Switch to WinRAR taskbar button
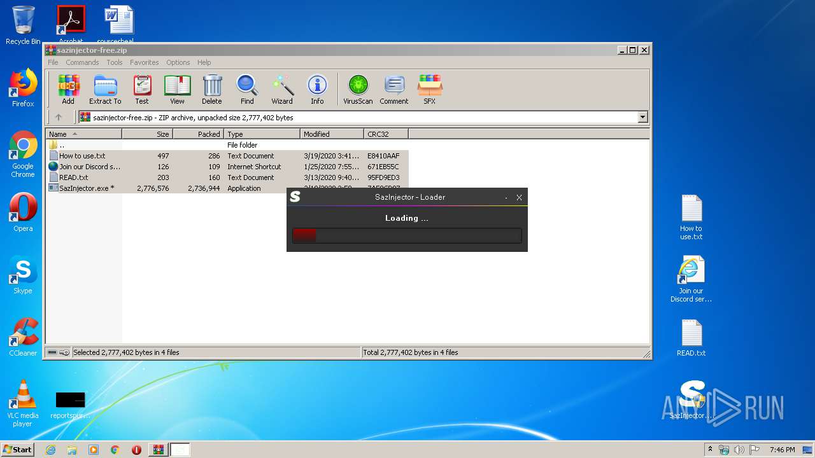This screenshot has width=815, height=458. (x=158, y=450)
